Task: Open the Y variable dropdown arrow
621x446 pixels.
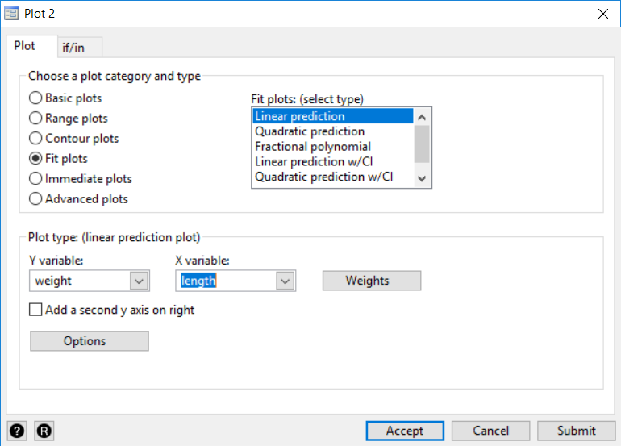Action: click(x=139, y=281)
